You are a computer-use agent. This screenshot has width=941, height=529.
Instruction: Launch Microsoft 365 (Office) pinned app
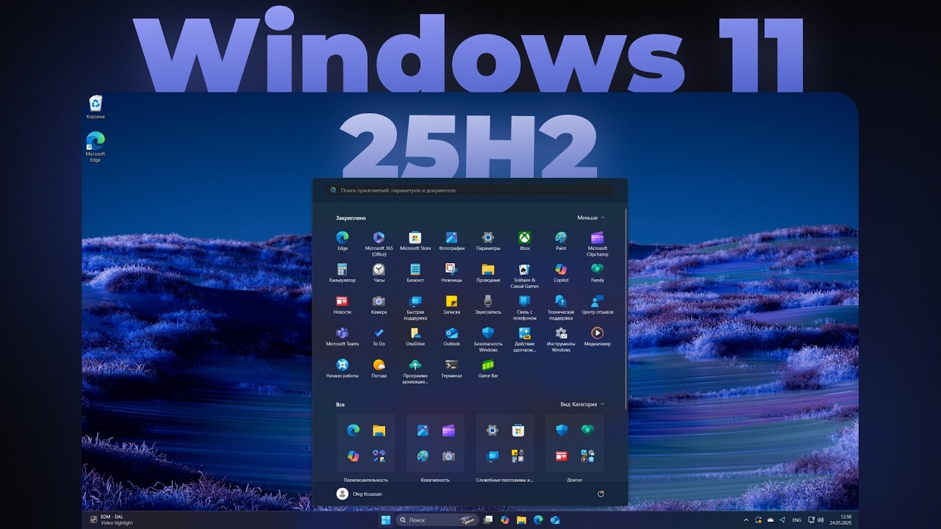click(x=379, y=243)
